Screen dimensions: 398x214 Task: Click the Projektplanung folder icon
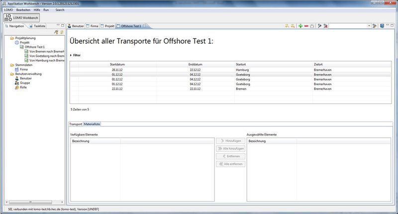pyautogui.click(x=12, y=38)
